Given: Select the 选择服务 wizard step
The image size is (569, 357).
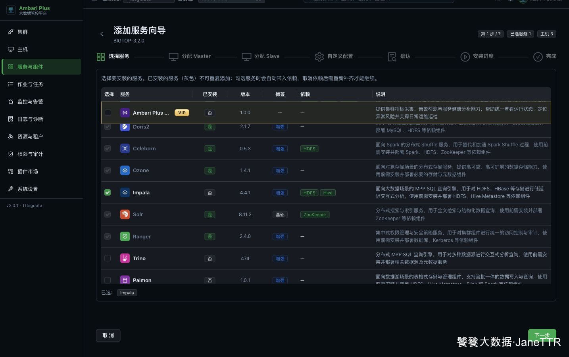Looking at the screenshot, I should 113,57.
